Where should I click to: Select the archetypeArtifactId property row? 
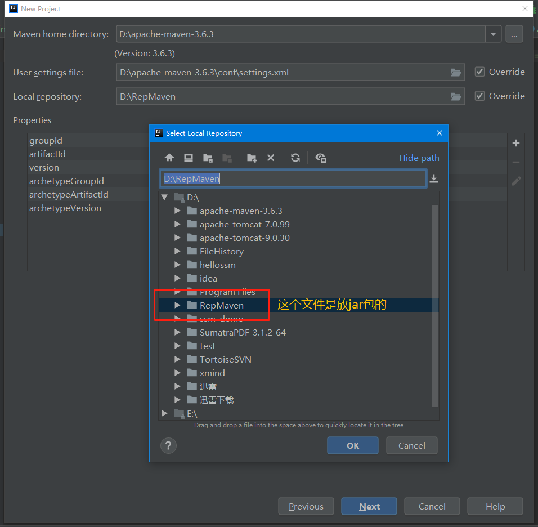pos(88,194)
